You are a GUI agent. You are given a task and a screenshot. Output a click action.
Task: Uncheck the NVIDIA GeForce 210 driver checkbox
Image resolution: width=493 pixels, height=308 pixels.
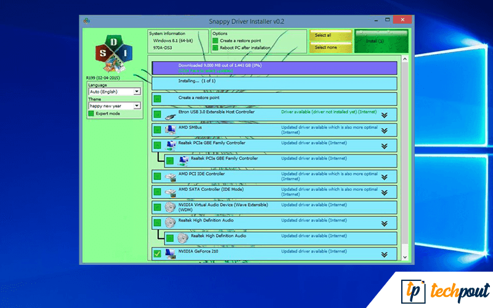coord(157,253)
